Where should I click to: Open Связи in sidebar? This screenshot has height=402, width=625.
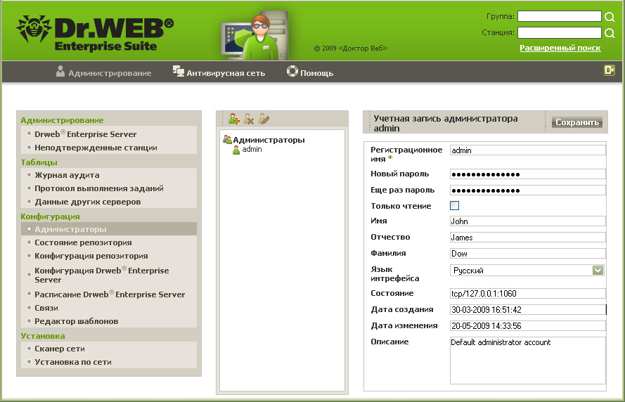click(46, 308)
